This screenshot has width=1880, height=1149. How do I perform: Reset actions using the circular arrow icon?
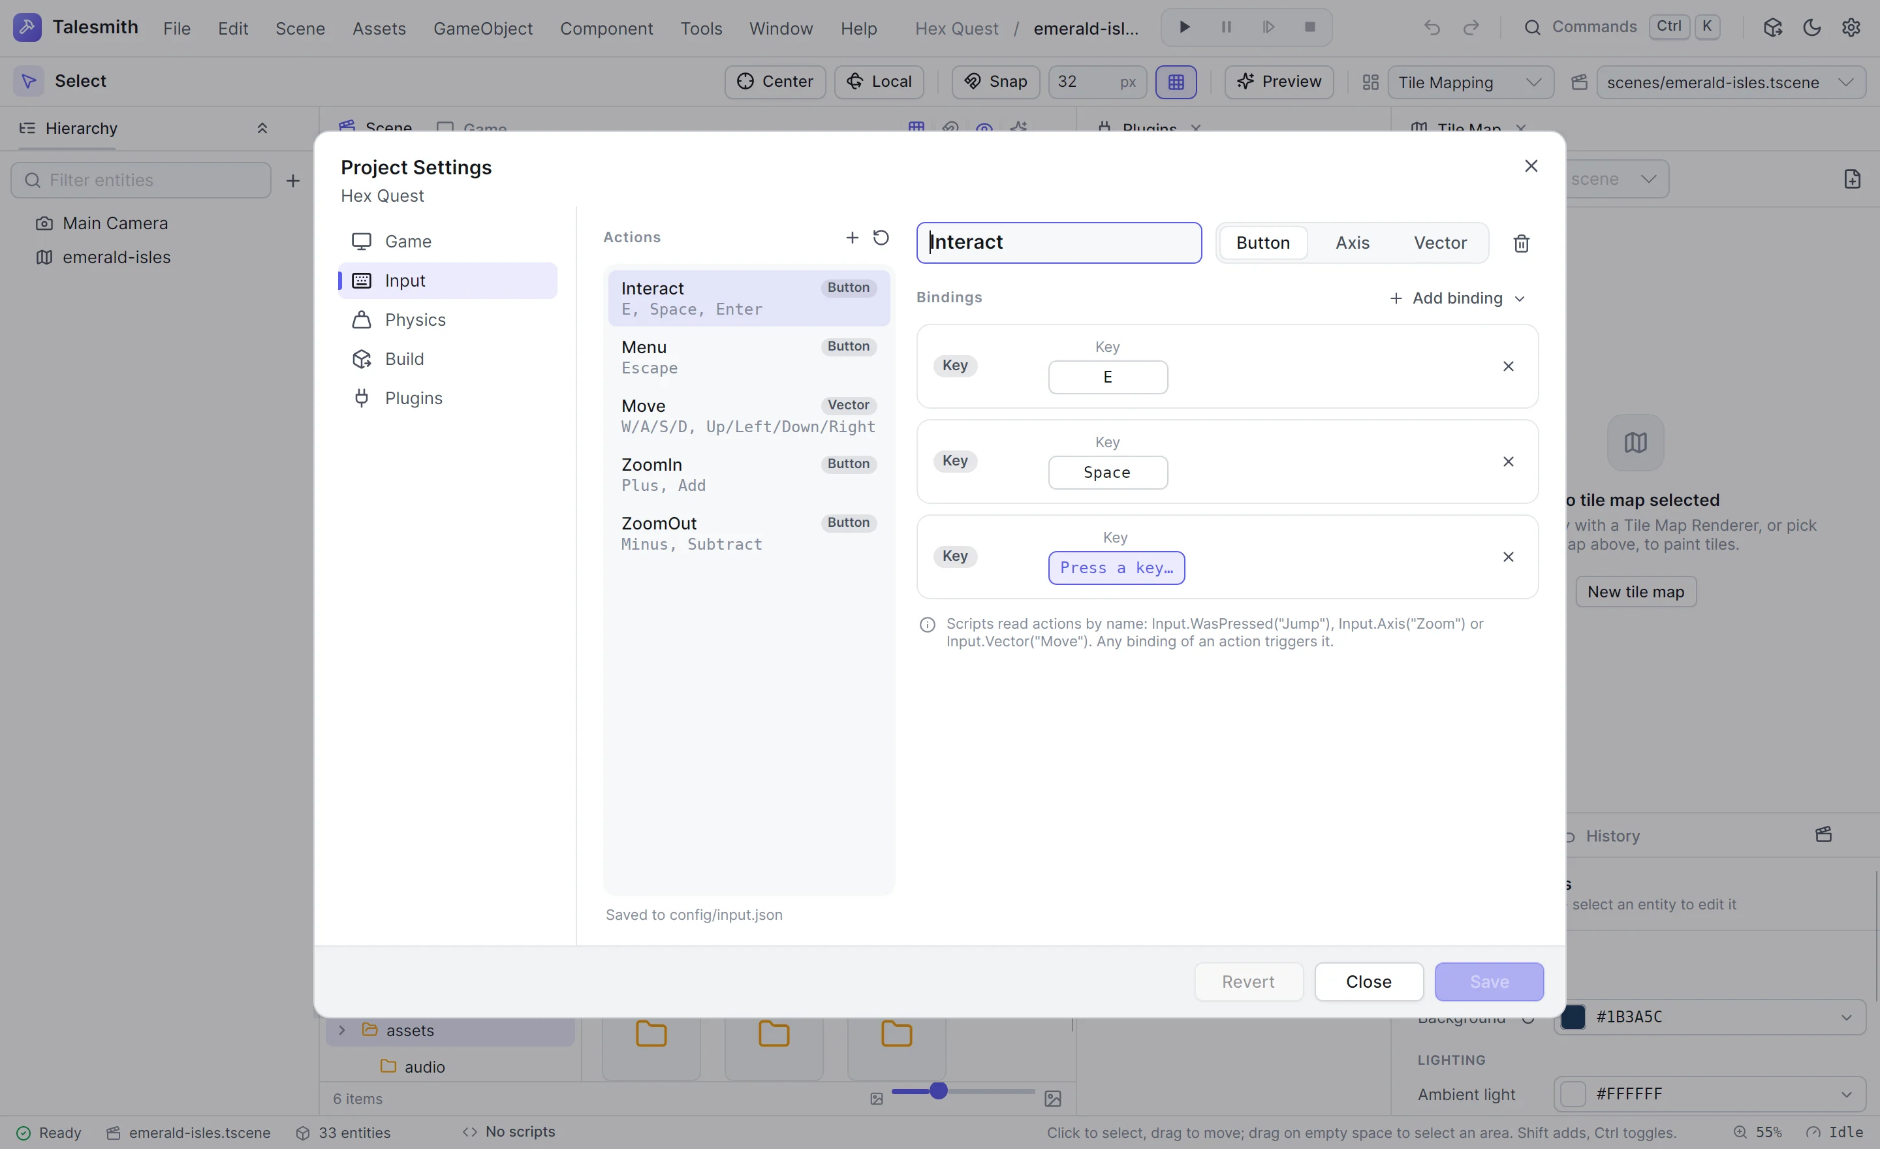[881, 237]
